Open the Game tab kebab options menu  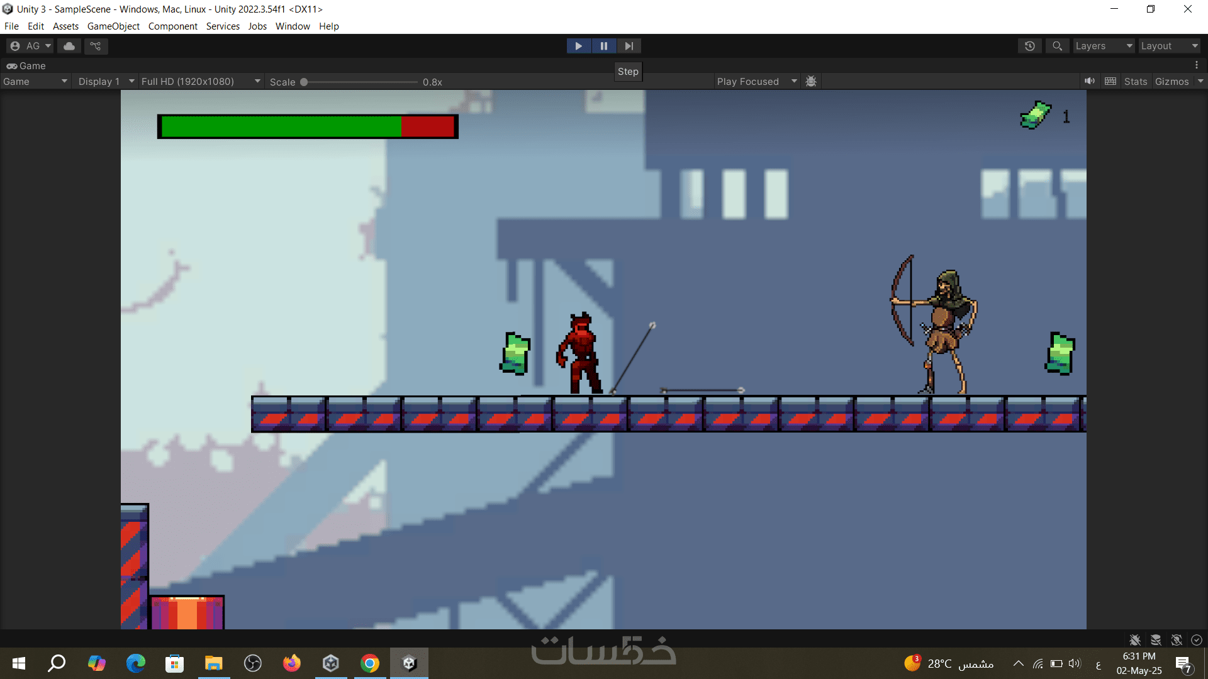1196,65
